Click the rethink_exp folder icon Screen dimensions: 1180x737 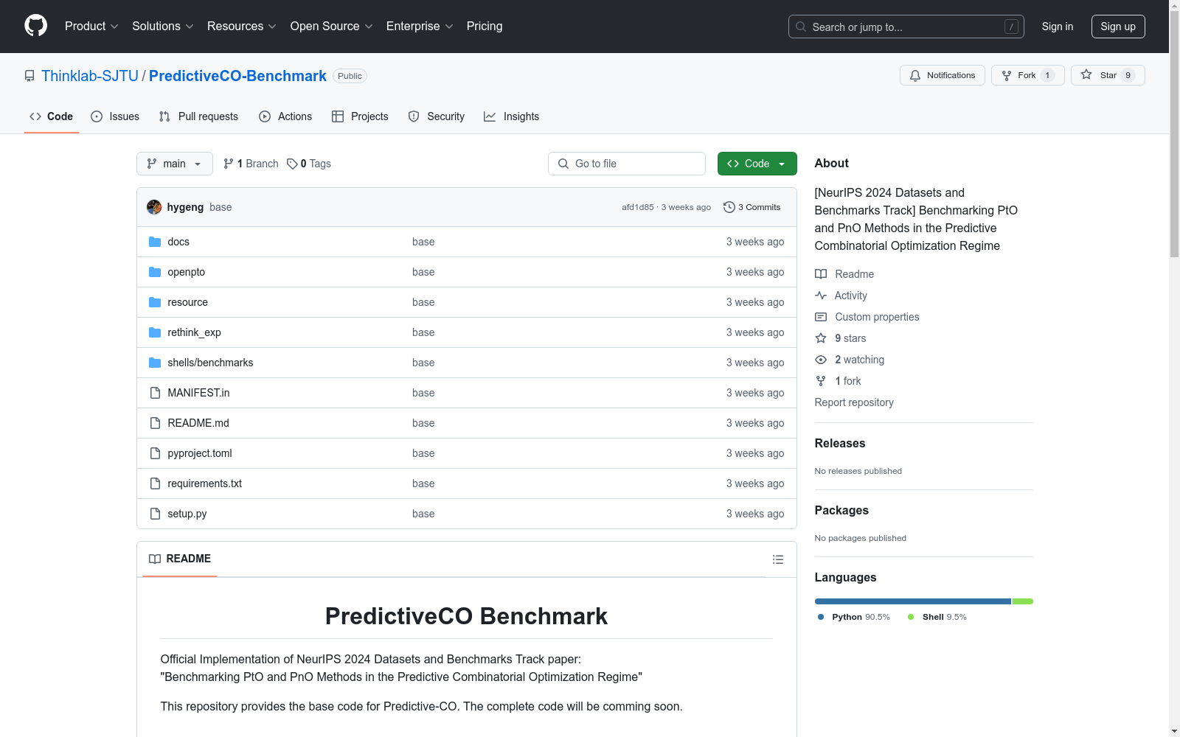click(x=155, y=332)
